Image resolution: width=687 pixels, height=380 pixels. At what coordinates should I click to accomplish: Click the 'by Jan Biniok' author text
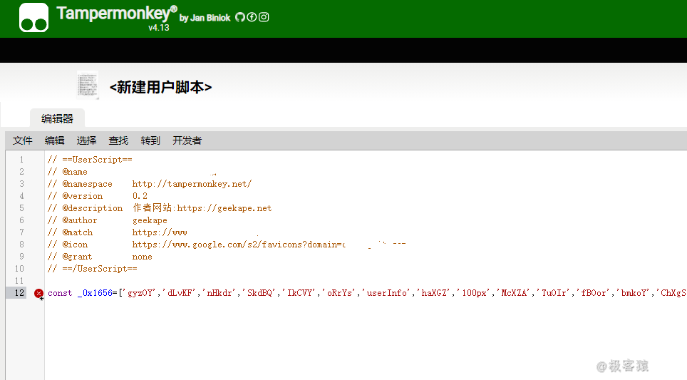click(205, 18)
